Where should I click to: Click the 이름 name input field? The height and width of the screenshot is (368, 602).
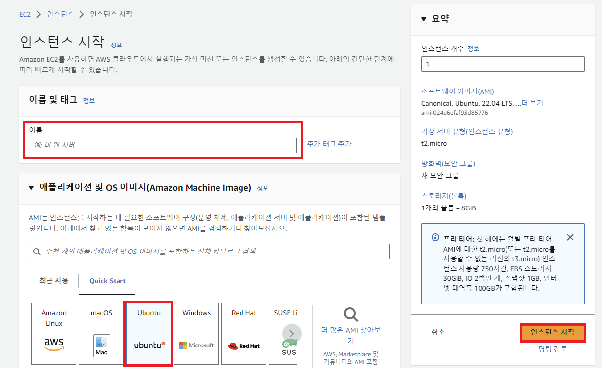(163, 145)
